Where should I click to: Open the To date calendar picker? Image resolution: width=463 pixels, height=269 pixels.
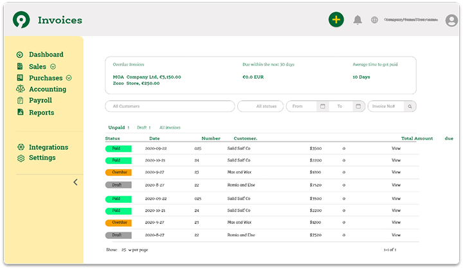(358, 106)
